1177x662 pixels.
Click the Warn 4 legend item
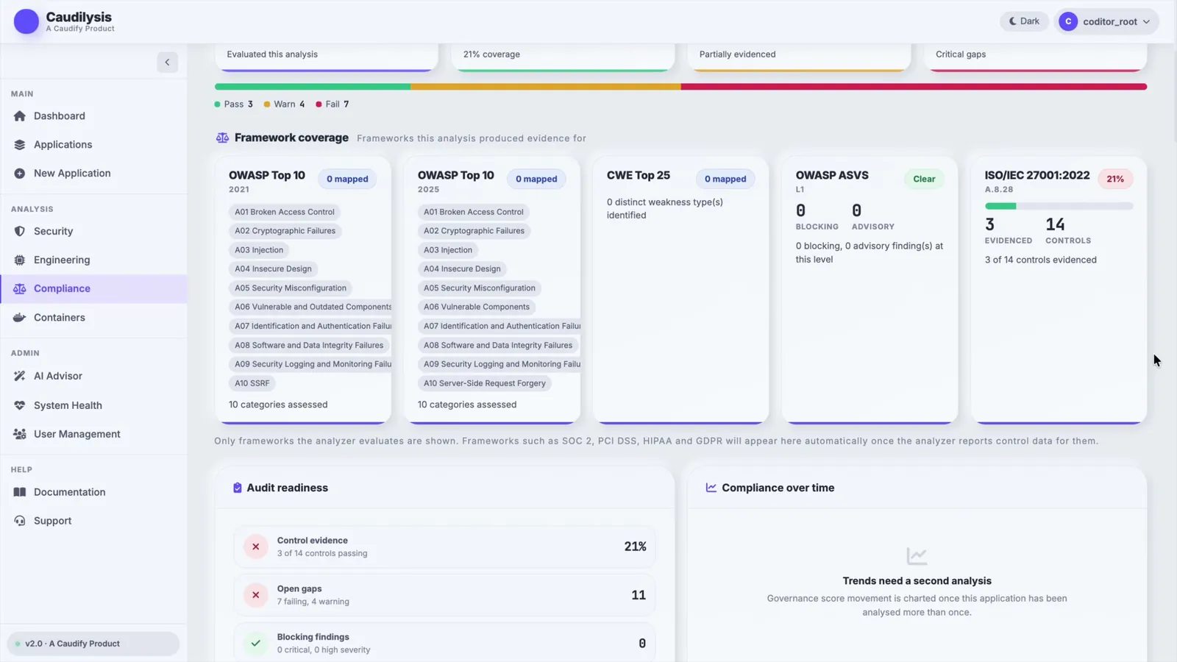point(284,104)
